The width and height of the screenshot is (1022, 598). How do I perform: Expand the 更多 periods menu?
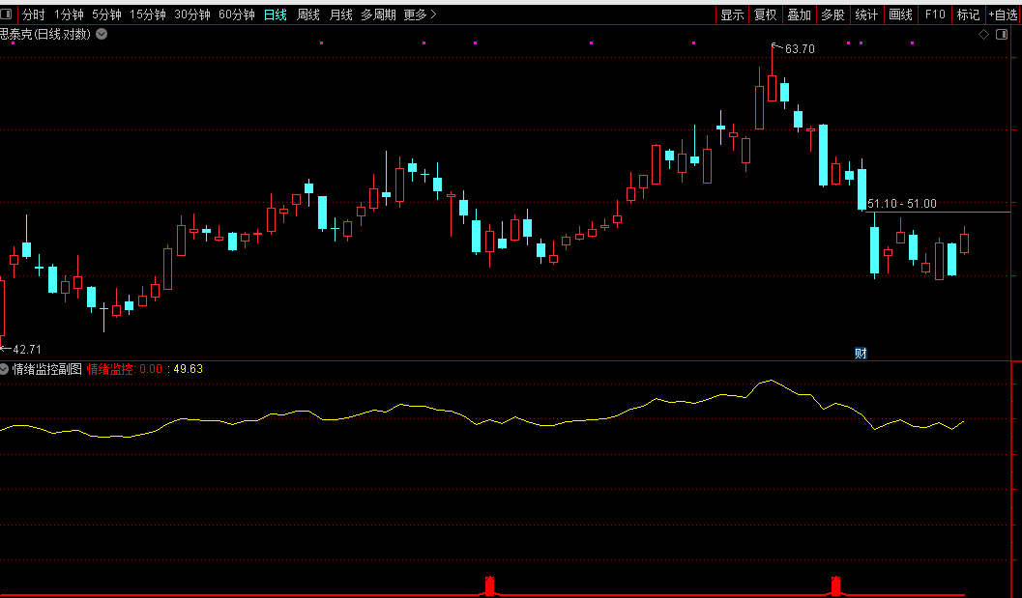click(420, 14)
